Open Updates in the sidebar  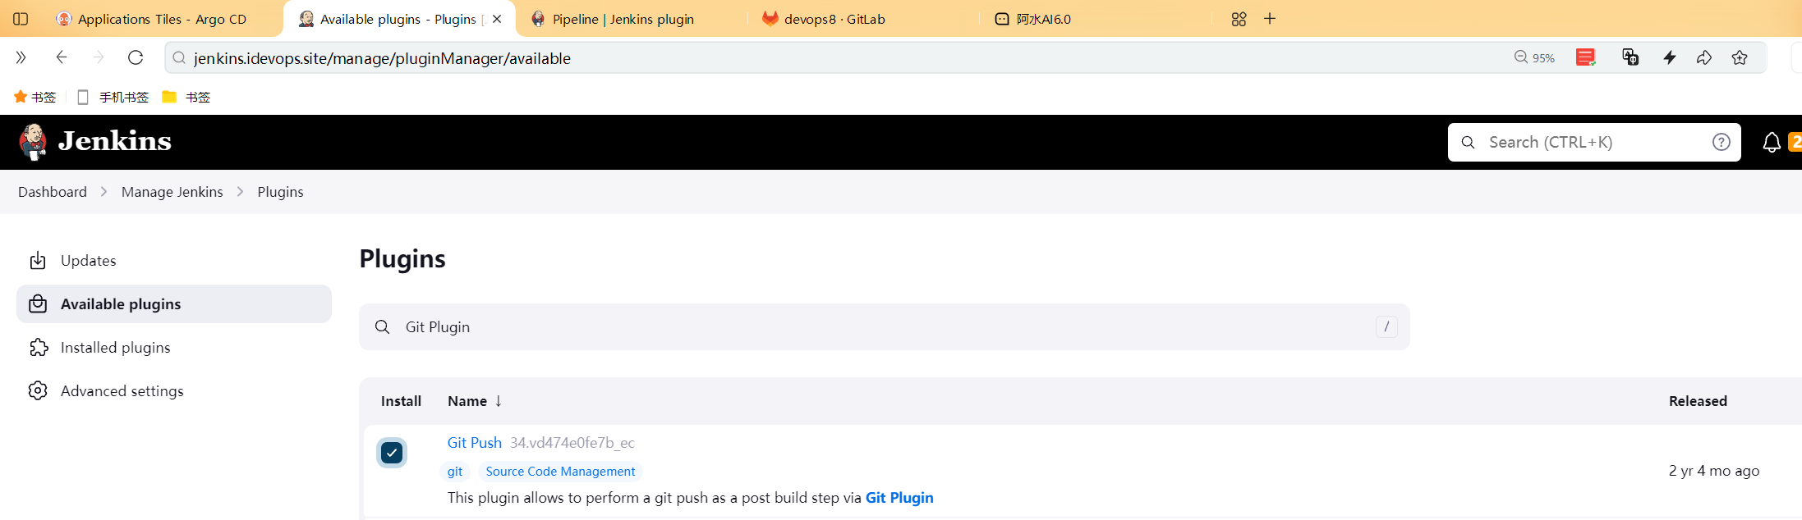pos(174,260)
